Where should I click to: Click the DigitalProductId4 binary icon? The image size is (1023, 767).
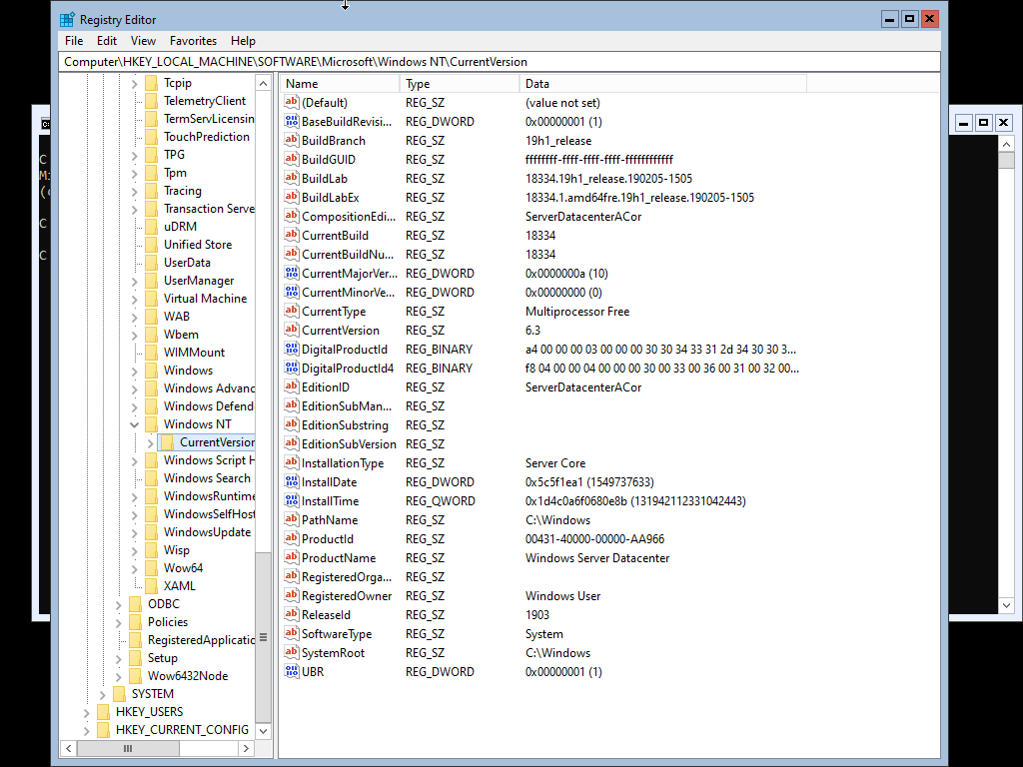click(292, 368)
